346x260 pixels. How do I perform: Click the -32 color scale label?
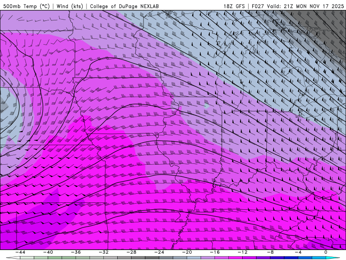[104, 252]
